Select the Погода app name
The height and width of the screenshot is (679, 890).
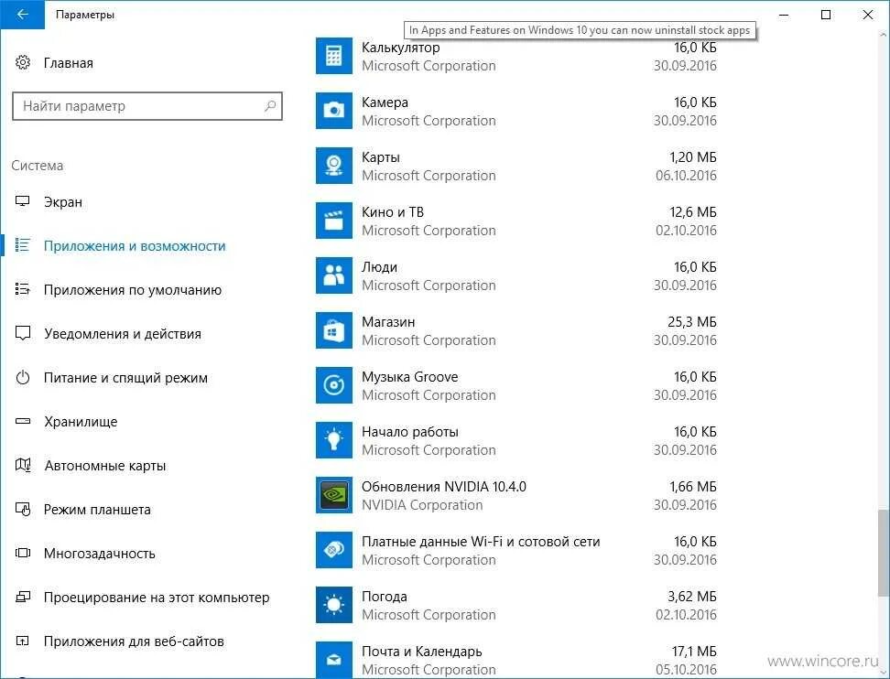[385, 597]
